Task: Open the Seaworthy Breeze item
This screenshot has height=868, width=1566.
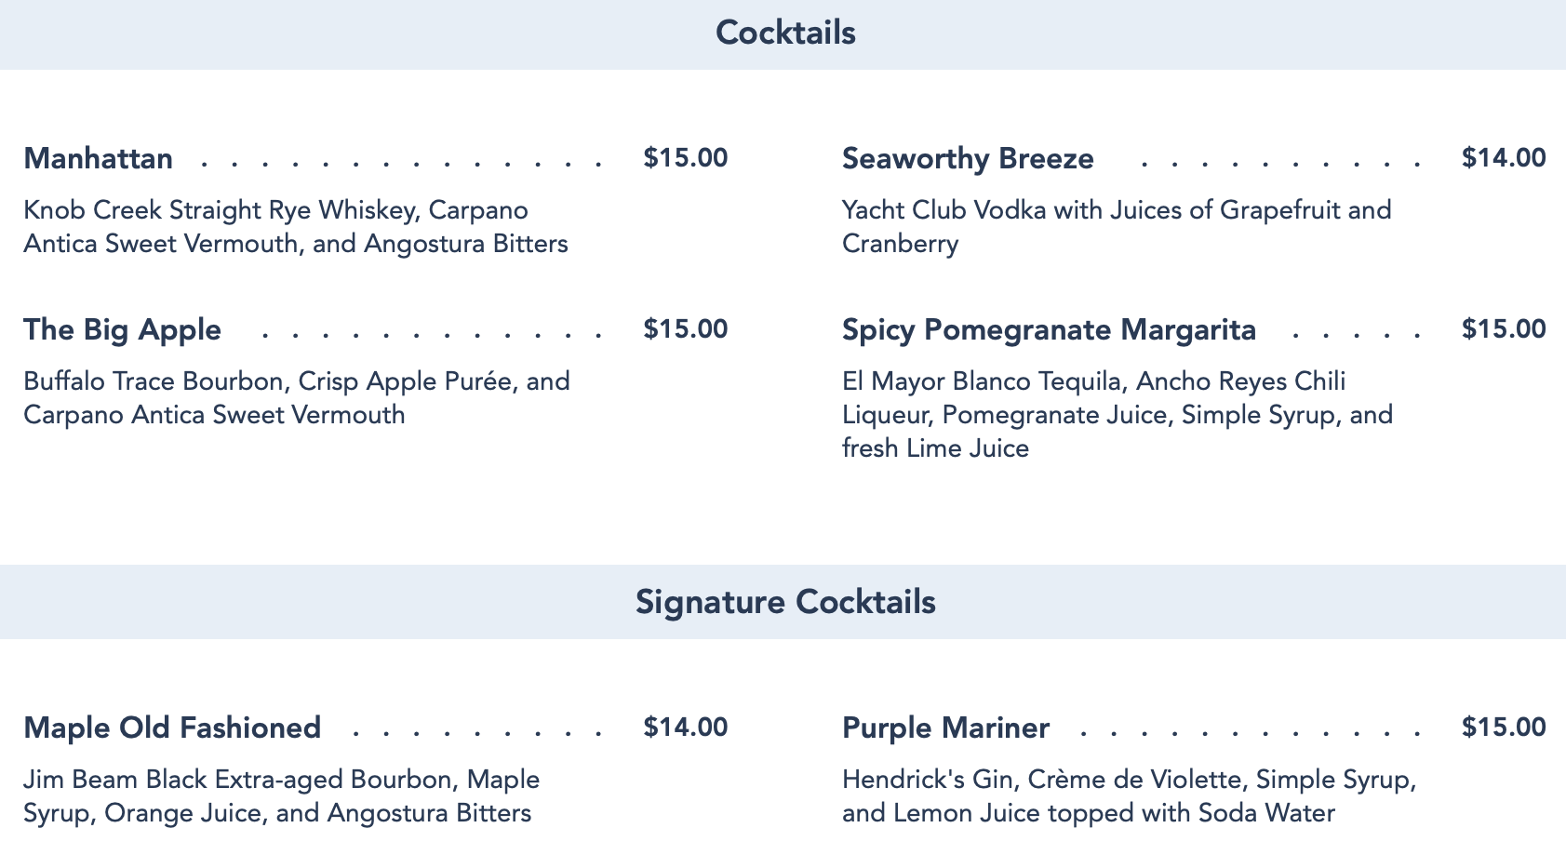Action: pyautogui.click(x=968, y=159)
